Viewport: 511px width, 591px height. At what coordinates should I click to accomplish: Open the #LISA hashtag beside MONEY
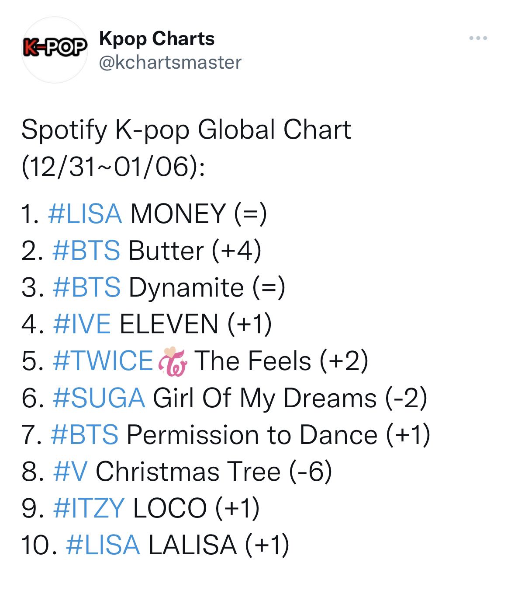pyautogui.click(x=85, y=214)
